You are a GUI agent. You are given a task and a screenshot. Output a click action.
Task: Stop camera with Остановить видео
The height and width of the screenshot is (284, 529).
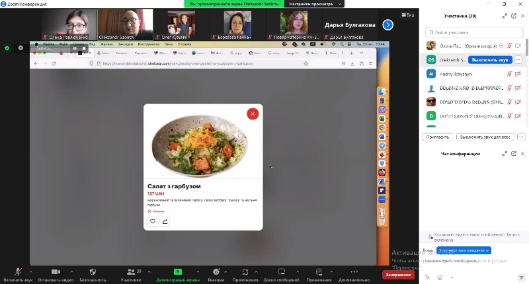click(x=56, y=272)
